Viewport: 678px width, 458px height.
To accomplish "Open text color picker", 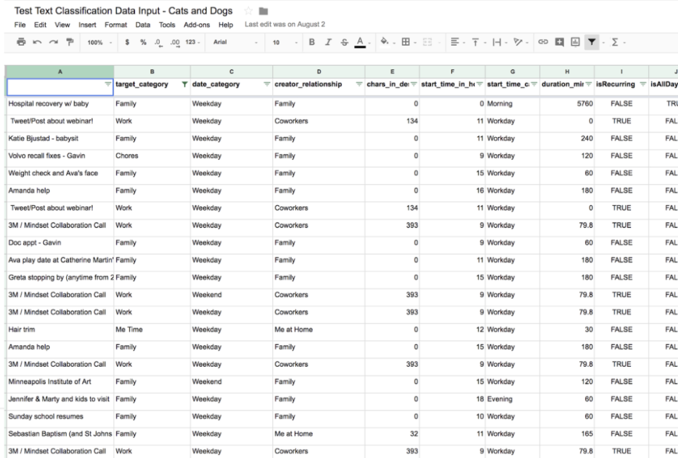I will click(x=360, y=42).
